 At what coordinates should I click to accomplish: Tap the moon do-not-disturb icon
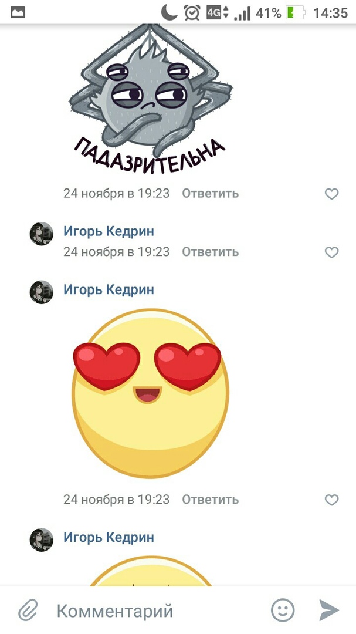click(169, 12)
